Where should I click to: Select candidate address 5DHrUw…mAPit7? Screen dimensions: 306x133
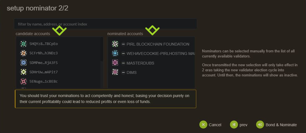[43, 72]
